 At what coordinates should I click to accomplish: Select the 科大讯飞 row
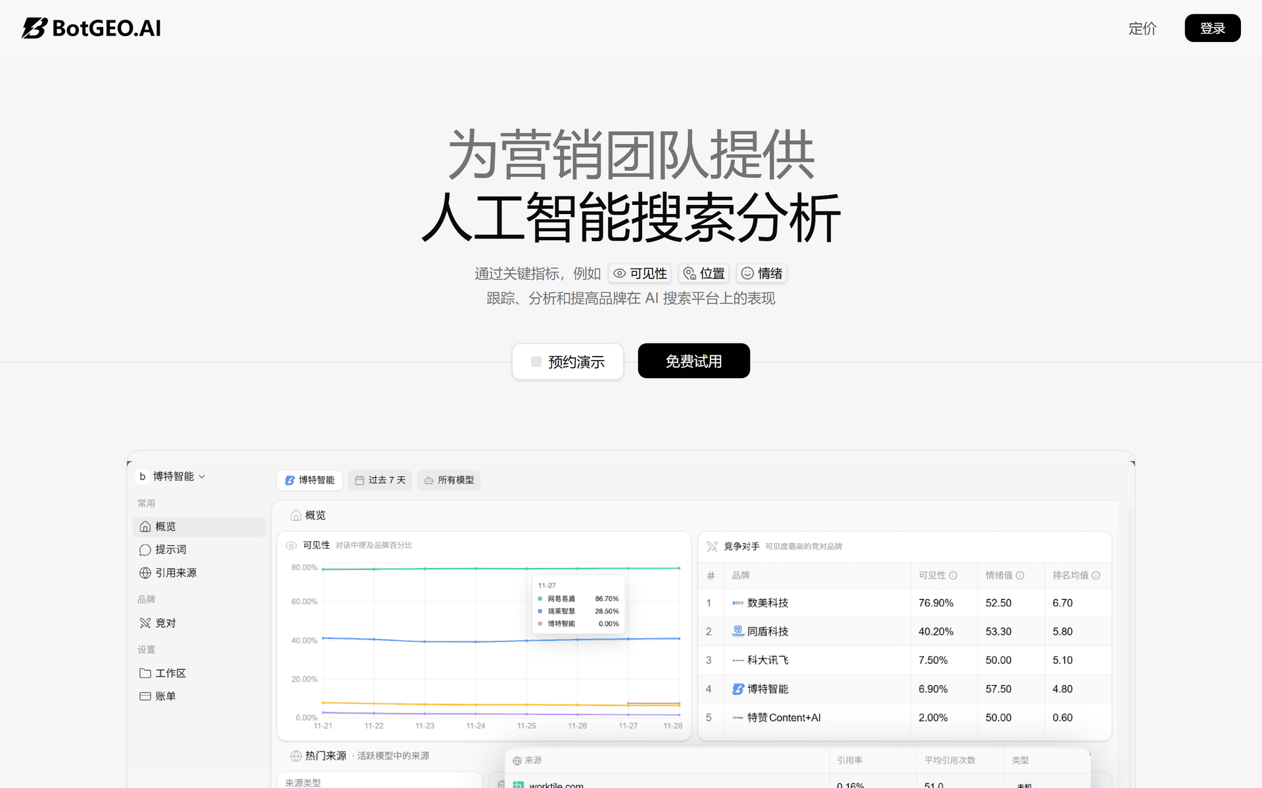[x=904, y=660]
